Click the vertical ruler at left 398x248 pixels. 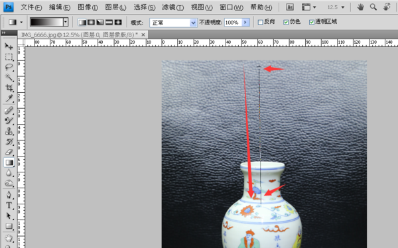click(x=21, y=147)
